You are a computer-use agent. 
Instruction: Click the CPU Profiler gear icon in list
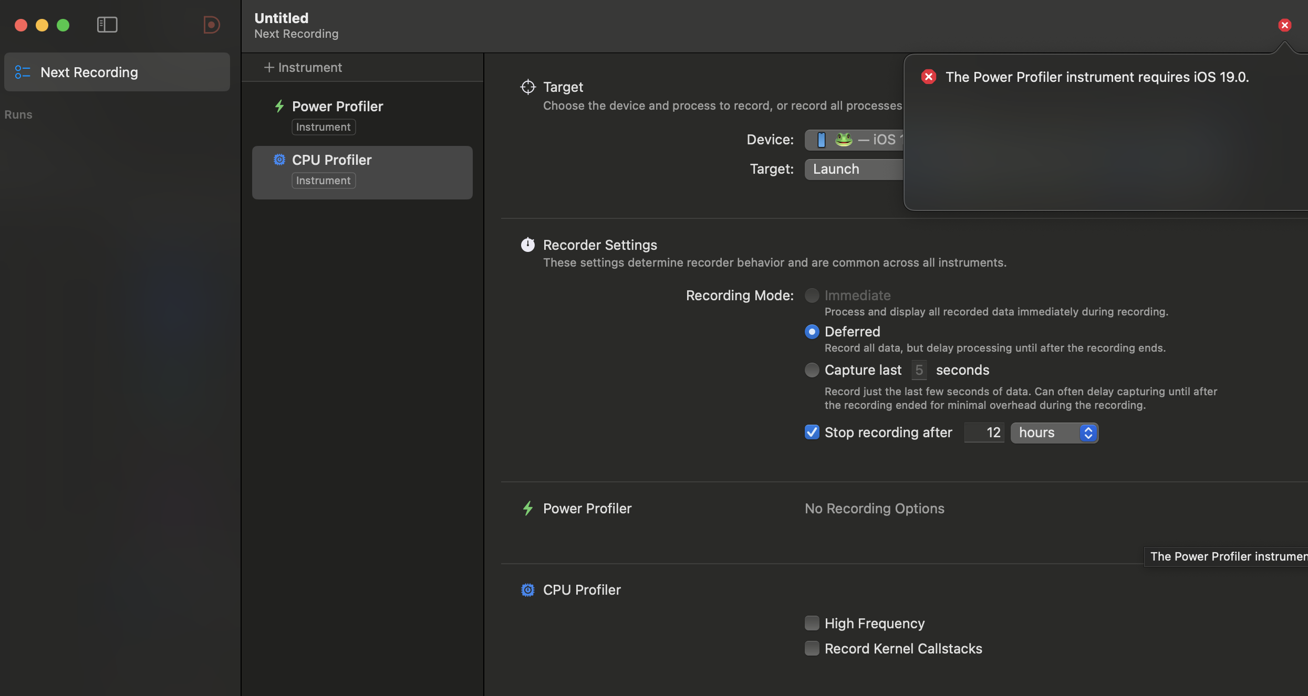pos(279,160)
